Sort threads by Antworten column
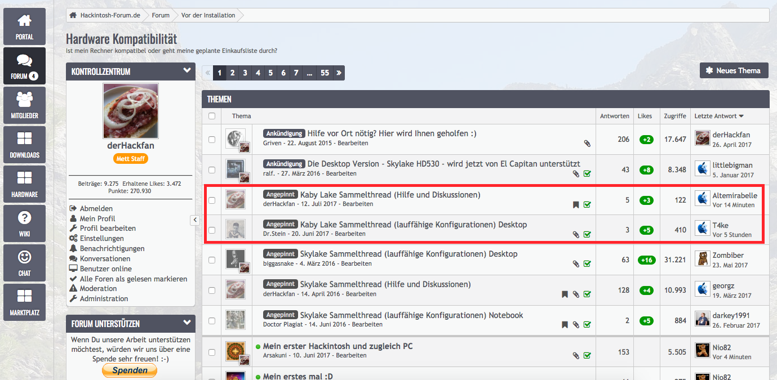This screenshot has height=380, width=777. (615, 116)
